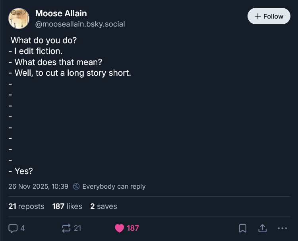Open the three-dots more options menu
This screenshot has width=298, height=241.
(x=282, y=228)
